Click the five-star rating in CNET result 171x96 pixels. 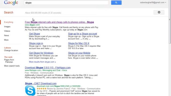click(42, 89)
